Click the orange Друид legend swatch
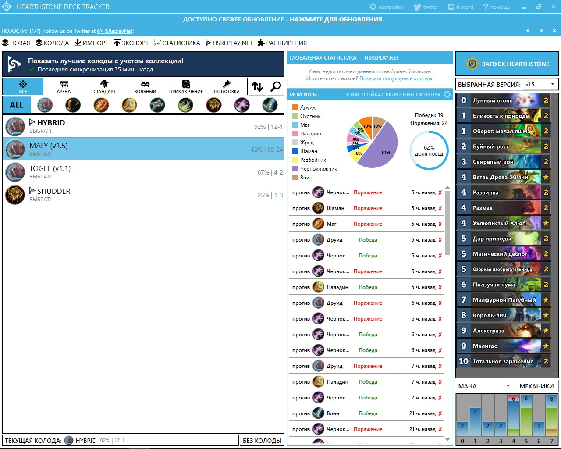 coord(295,107)
